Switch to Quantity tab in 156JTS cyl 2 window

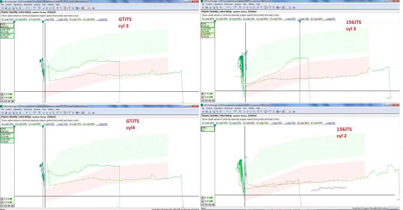tap(214, 115)
